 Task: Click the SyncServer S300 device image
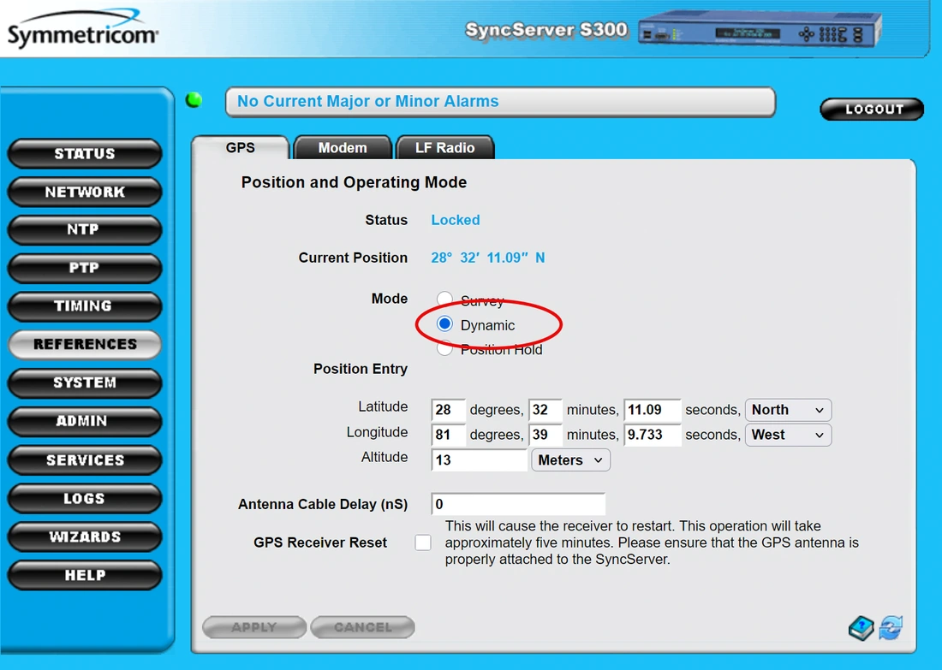coord(760,32)
